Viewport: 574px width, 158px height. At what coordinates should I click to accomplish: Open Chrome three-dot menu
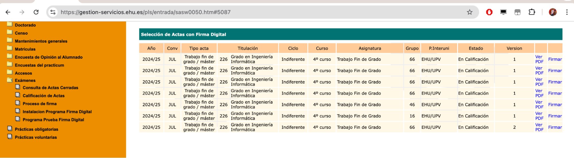pos(567,12)
